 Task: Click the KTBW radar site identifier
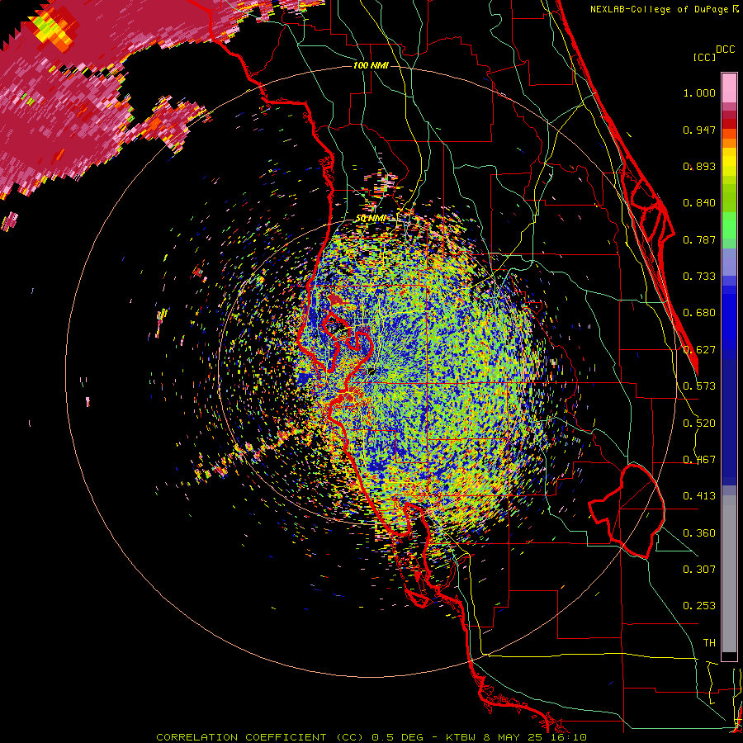pyautogui.click(x=461, y=737)
